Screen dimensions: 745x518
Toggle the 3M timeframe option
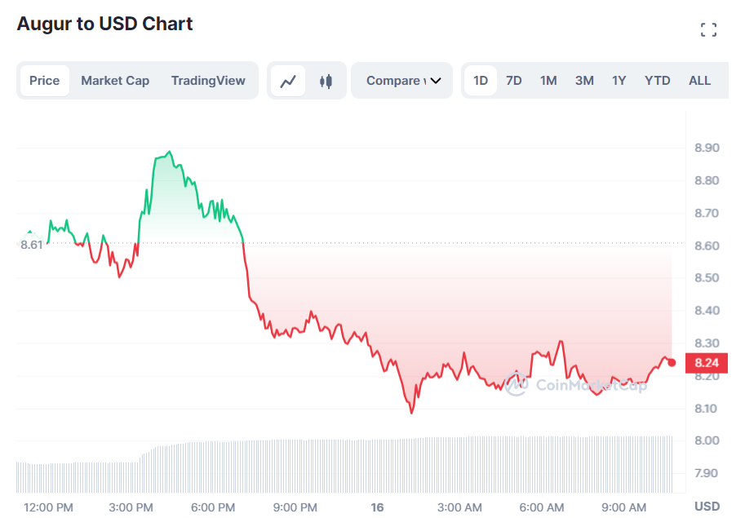583,80
